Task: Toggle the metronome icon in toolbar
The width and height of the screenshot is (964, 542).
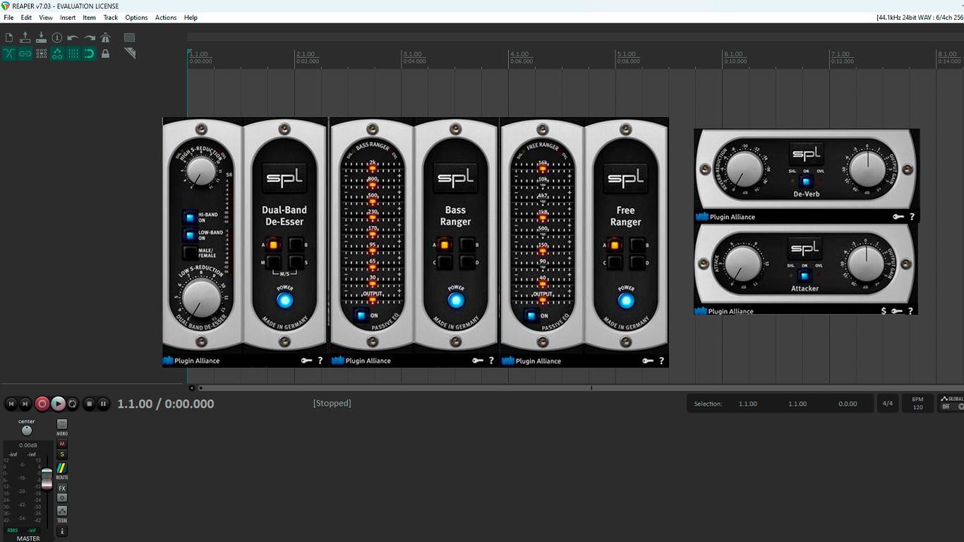Action: [105, 37]
